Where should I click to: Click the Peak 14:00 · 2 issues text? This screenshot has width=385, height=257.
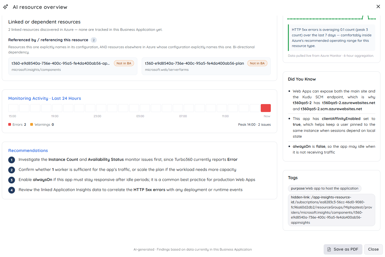[x=254, y=125]
